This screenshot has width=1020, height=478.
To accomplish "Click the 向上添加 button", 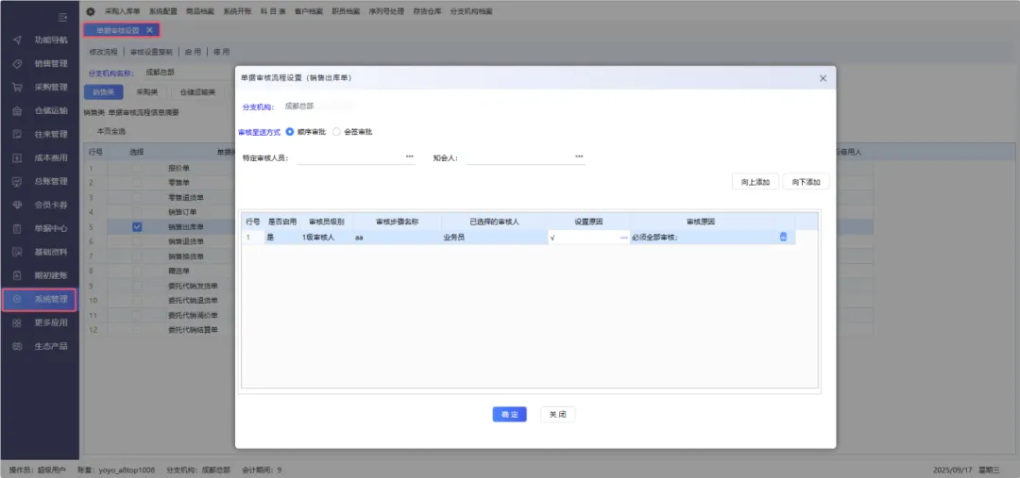I will (755, 182).
